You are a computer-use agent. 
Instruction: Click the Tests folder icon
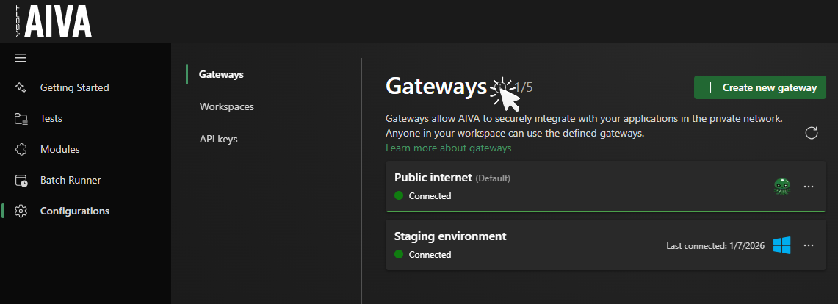21,119
